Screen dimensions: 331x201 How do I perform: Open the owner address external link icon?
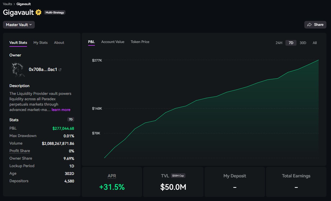(x=60, y=70)
